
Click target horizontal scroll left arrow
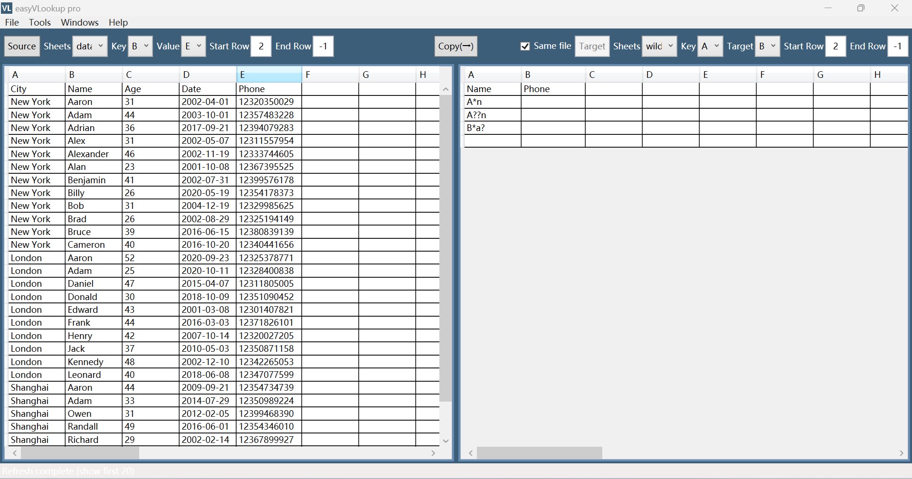pos(471,453)
